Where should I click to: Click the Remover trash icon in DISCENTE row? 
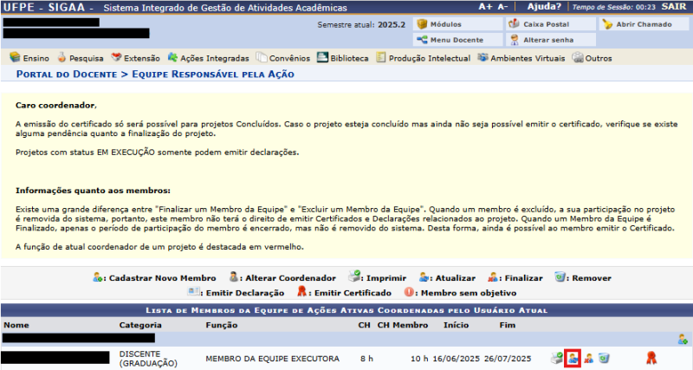point(604,358)
